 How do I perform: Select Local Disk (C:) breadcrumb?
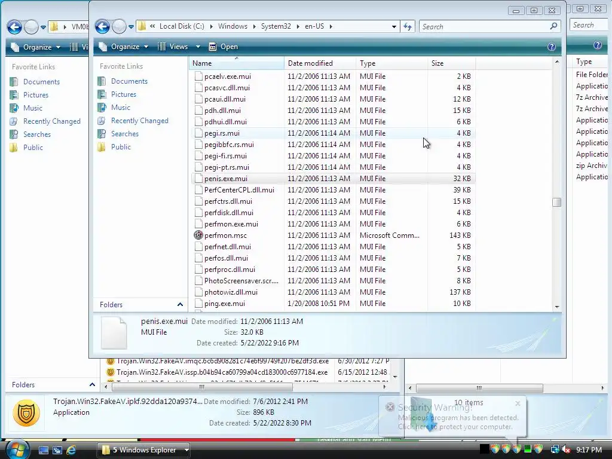tap(182, 26)
